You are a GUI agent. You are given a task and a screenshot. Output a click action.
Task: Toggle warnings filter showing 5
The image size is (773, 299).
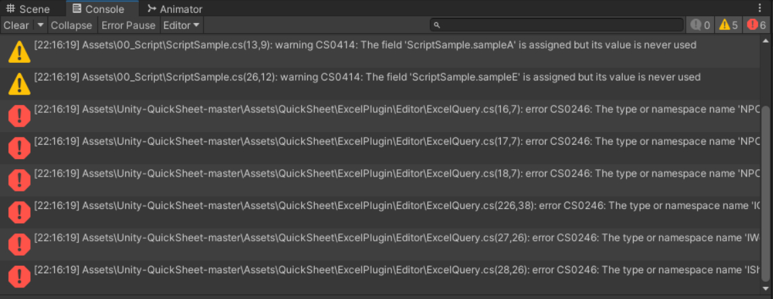728,25
